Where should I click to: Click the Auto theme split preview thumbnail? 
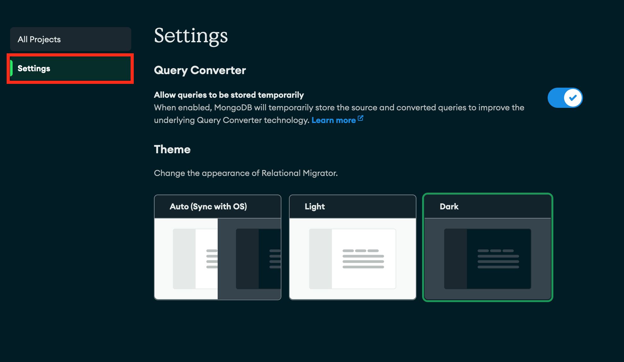point(218,259)
